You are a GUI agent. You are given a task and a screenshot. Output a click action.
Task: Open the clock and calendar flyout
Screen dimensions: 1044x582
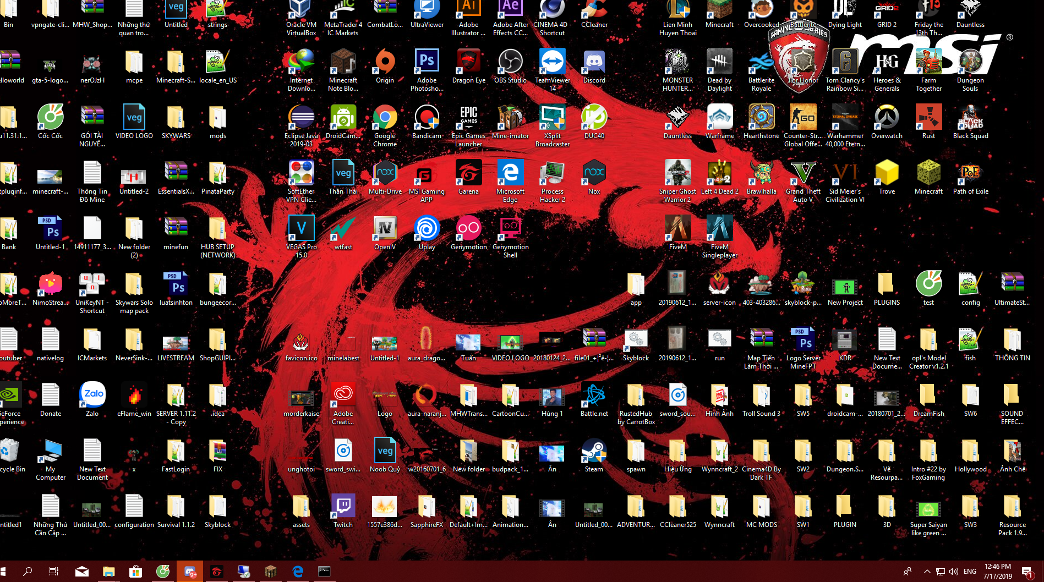pos(998,572)
